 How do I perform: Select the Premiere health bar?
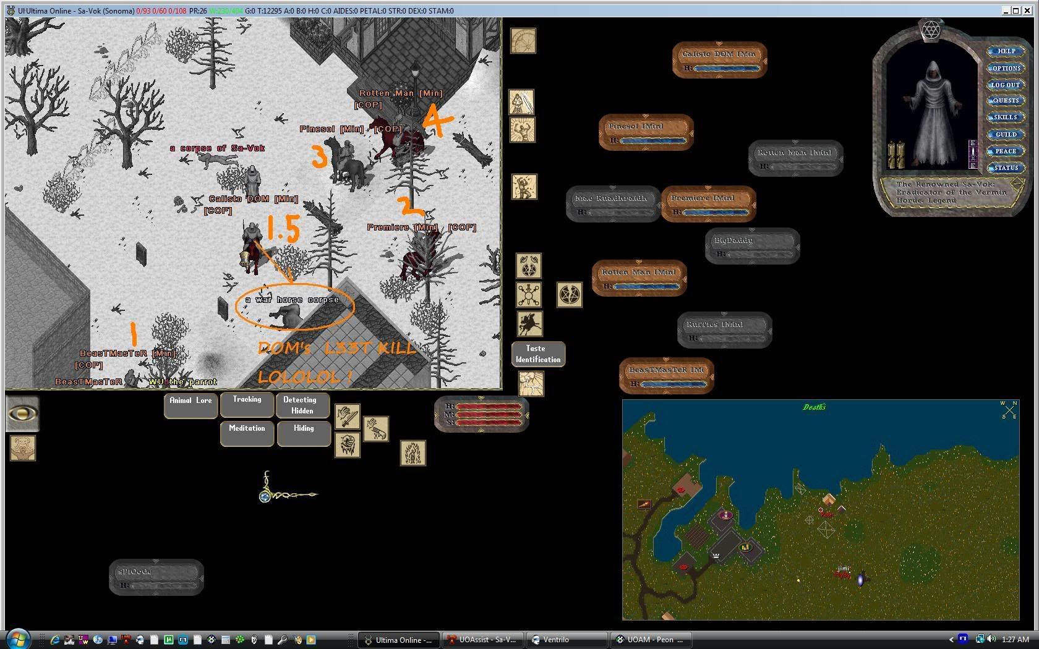(x=709, y=203)
